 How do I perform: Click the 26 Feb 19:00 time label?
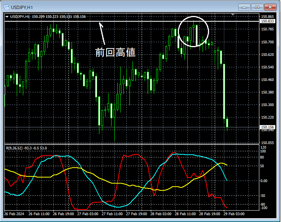tap(64, 214)
